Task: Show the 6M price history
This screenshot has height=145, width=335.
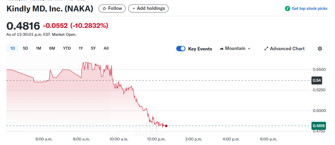Action: 52,48
